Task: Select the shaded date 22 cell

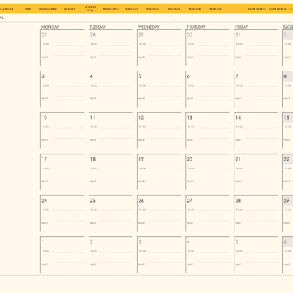Action: tap(288, 159)
